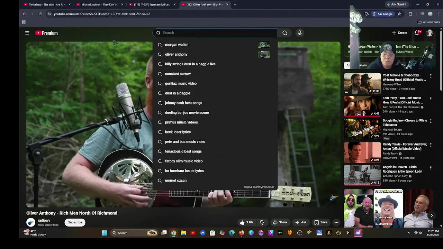Select 'fatboy slim music video' suggestion
Viewport: 443px width, 249px height.
215,161
